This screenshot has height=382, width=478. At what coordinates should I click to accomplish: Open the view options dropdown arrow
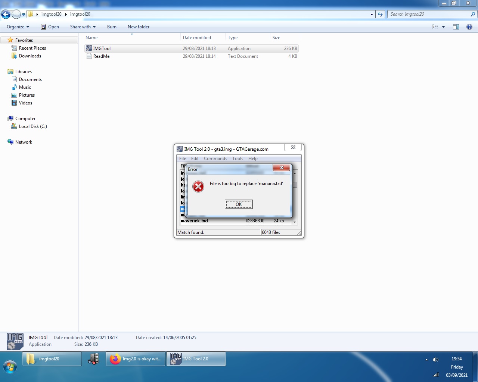click(x=443, y=27)
